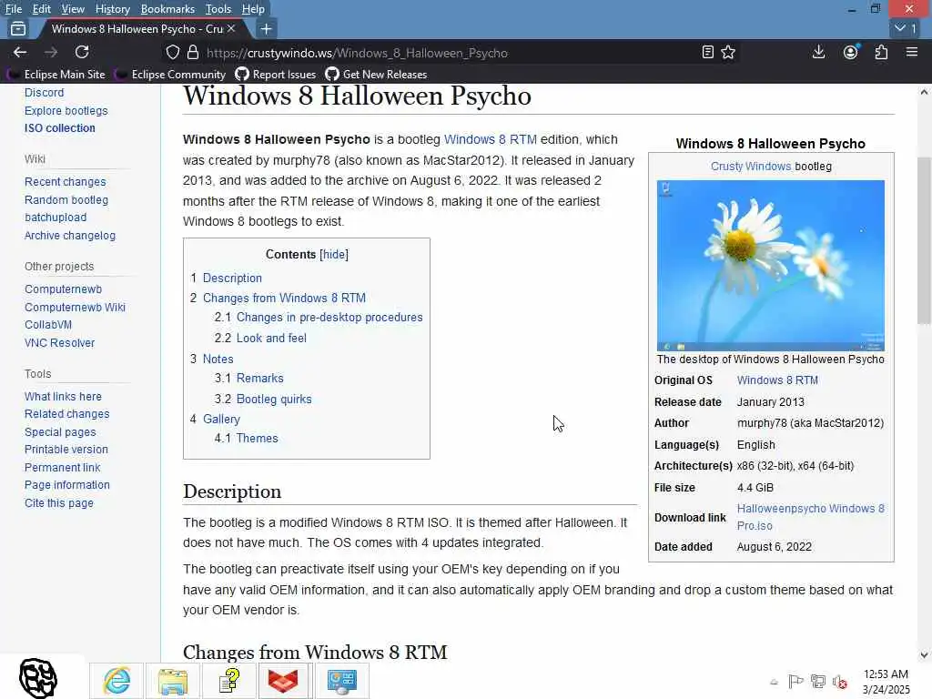
Task: Open the downloads panel
Action: (x=818, y=52)
